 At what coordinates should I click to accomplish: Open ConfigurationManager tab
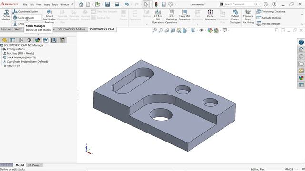21,40
